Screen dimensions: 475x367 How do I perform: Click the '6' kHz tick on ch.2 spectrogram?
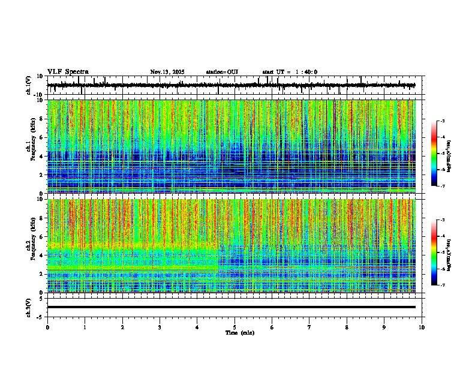[43, 237]
